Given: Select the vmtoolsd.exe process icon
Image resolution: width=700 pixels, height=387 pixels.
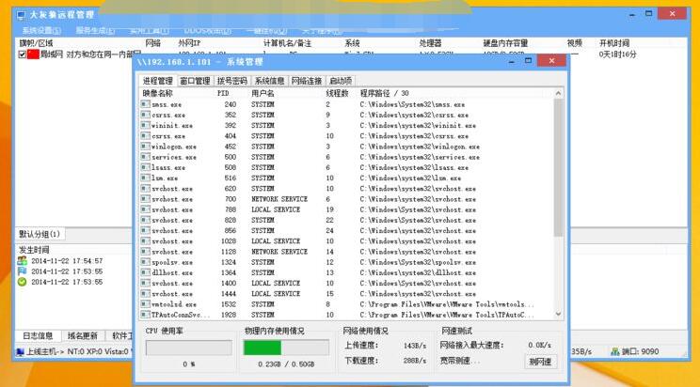Looking at the screenshot, I should (144, 304).
